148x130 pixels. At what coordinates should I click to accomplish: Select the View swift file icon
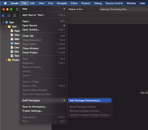(12, 35)
